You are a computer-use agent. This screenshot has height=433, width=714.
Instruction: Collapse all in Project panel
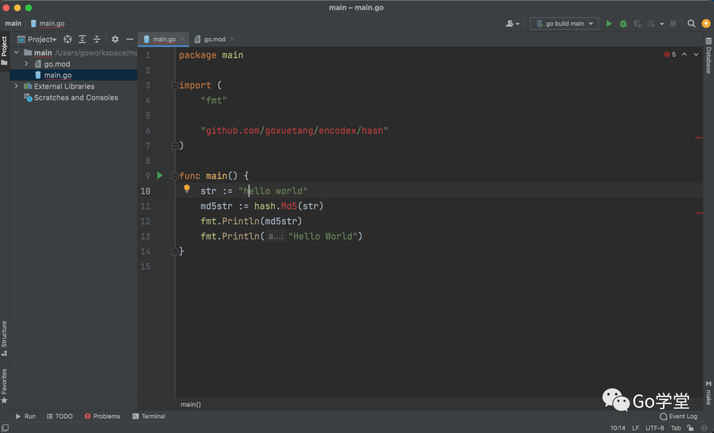point(97,40)
